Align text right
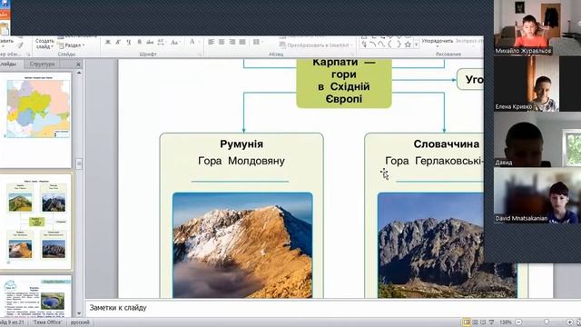This screenshot has width=581, height=327. point(232,43)
